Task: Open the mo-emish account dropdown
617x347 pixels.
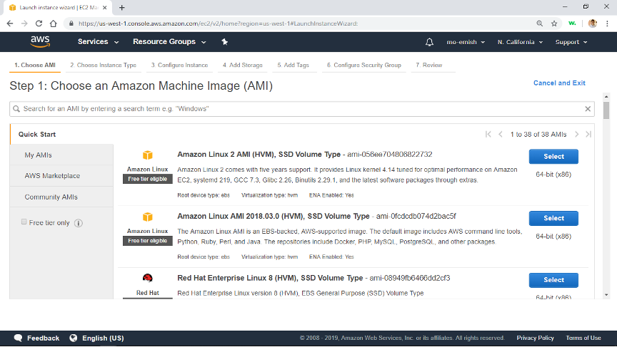Action: (x=466, y=42)
